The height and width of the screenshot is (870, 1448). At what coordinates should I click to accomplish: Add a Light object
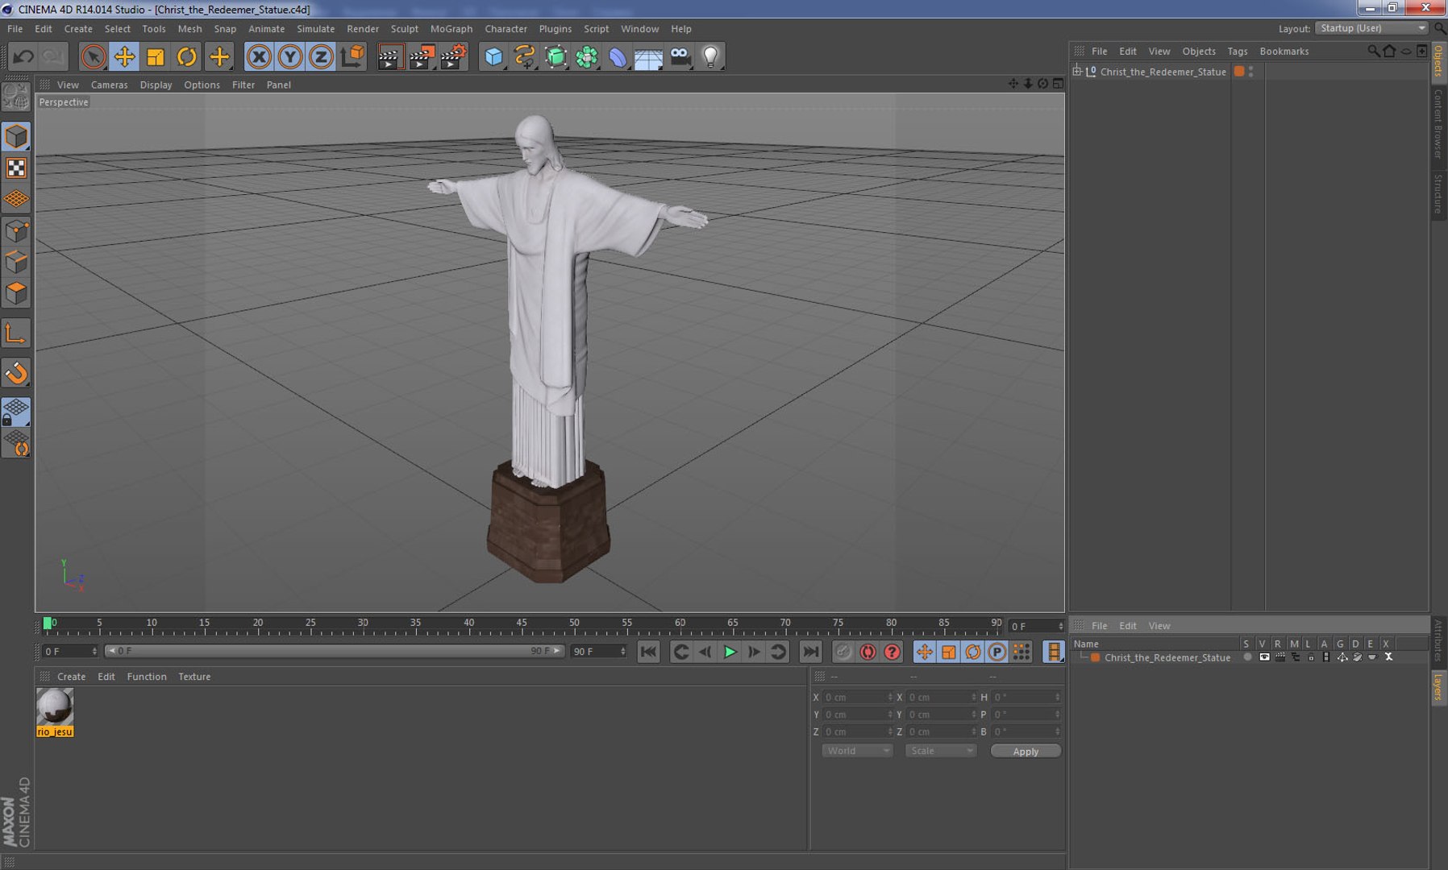pyautogui.click(x=710, y=56)
